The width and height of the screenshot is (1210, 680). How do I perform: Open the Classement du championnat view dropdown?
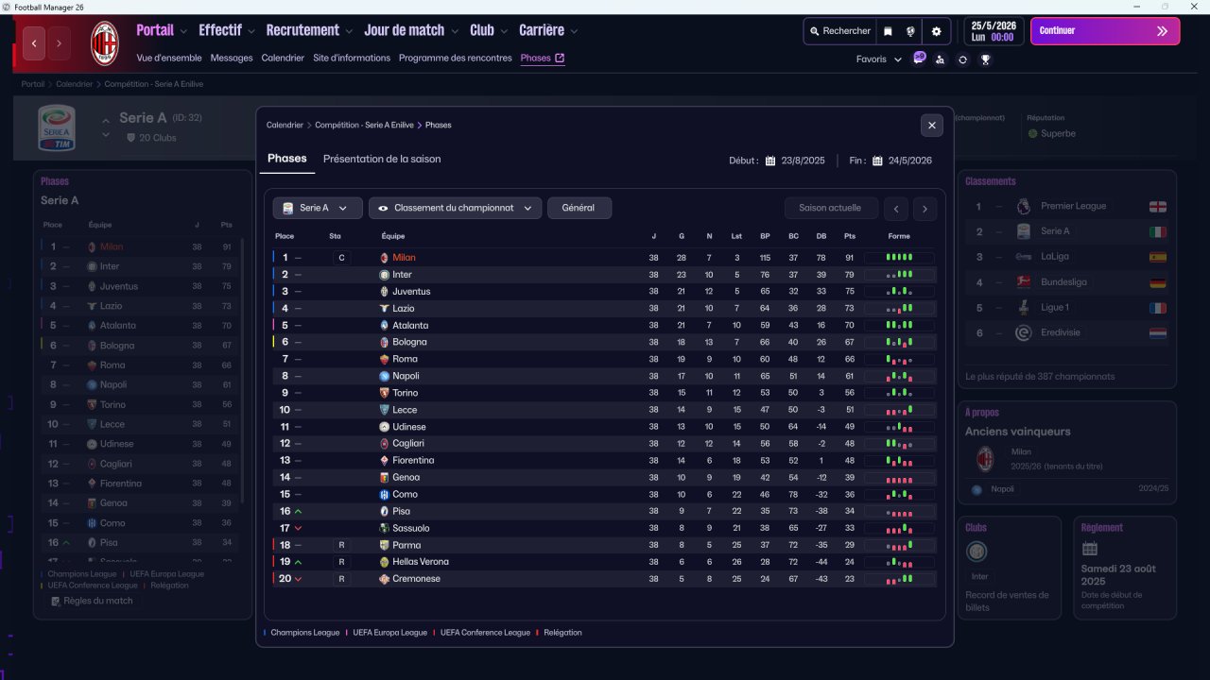click(456, 208)
